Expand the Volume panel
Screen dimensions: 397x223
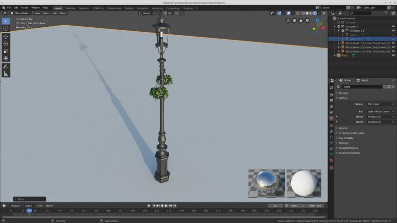coord(343,128)
